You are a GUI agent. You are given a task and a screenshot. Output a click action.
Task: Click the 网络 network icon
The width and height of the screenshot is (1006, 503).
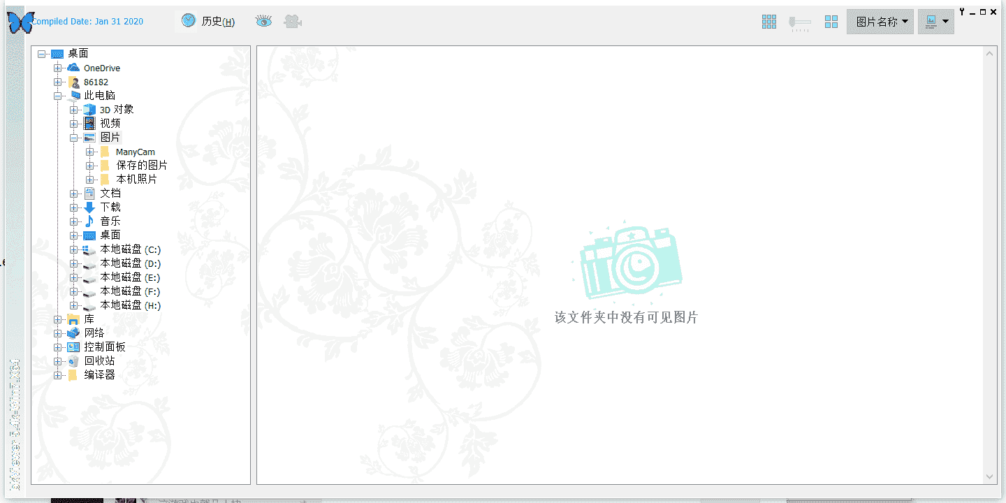tap(73, 333)
